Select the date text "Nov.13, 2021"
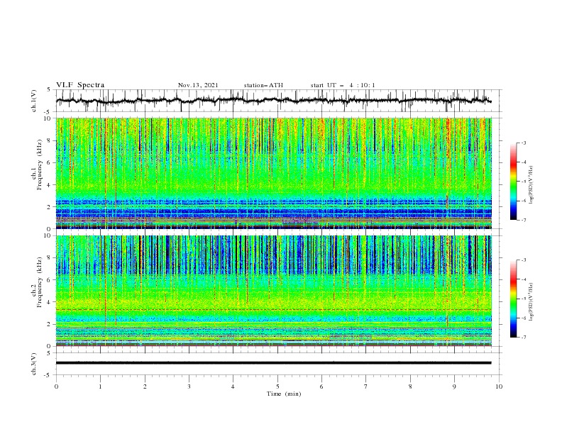 click(198, 85)
